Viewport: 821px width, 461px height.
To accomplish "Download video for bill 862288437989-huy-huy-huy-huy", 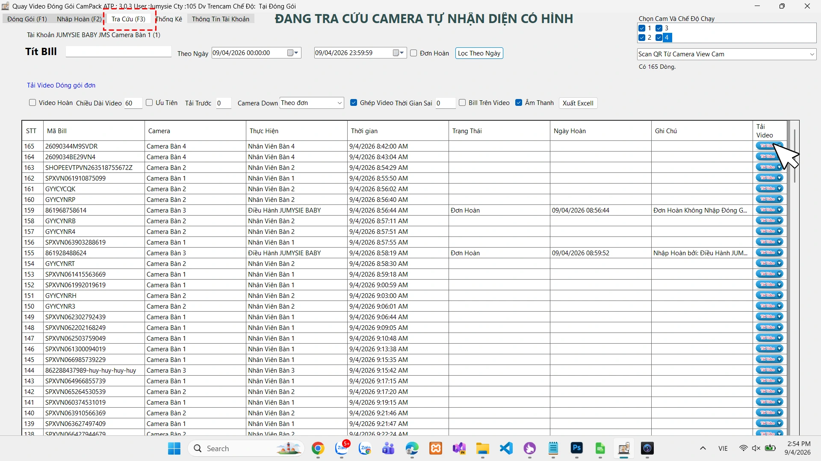I will (x=769, y=370).
